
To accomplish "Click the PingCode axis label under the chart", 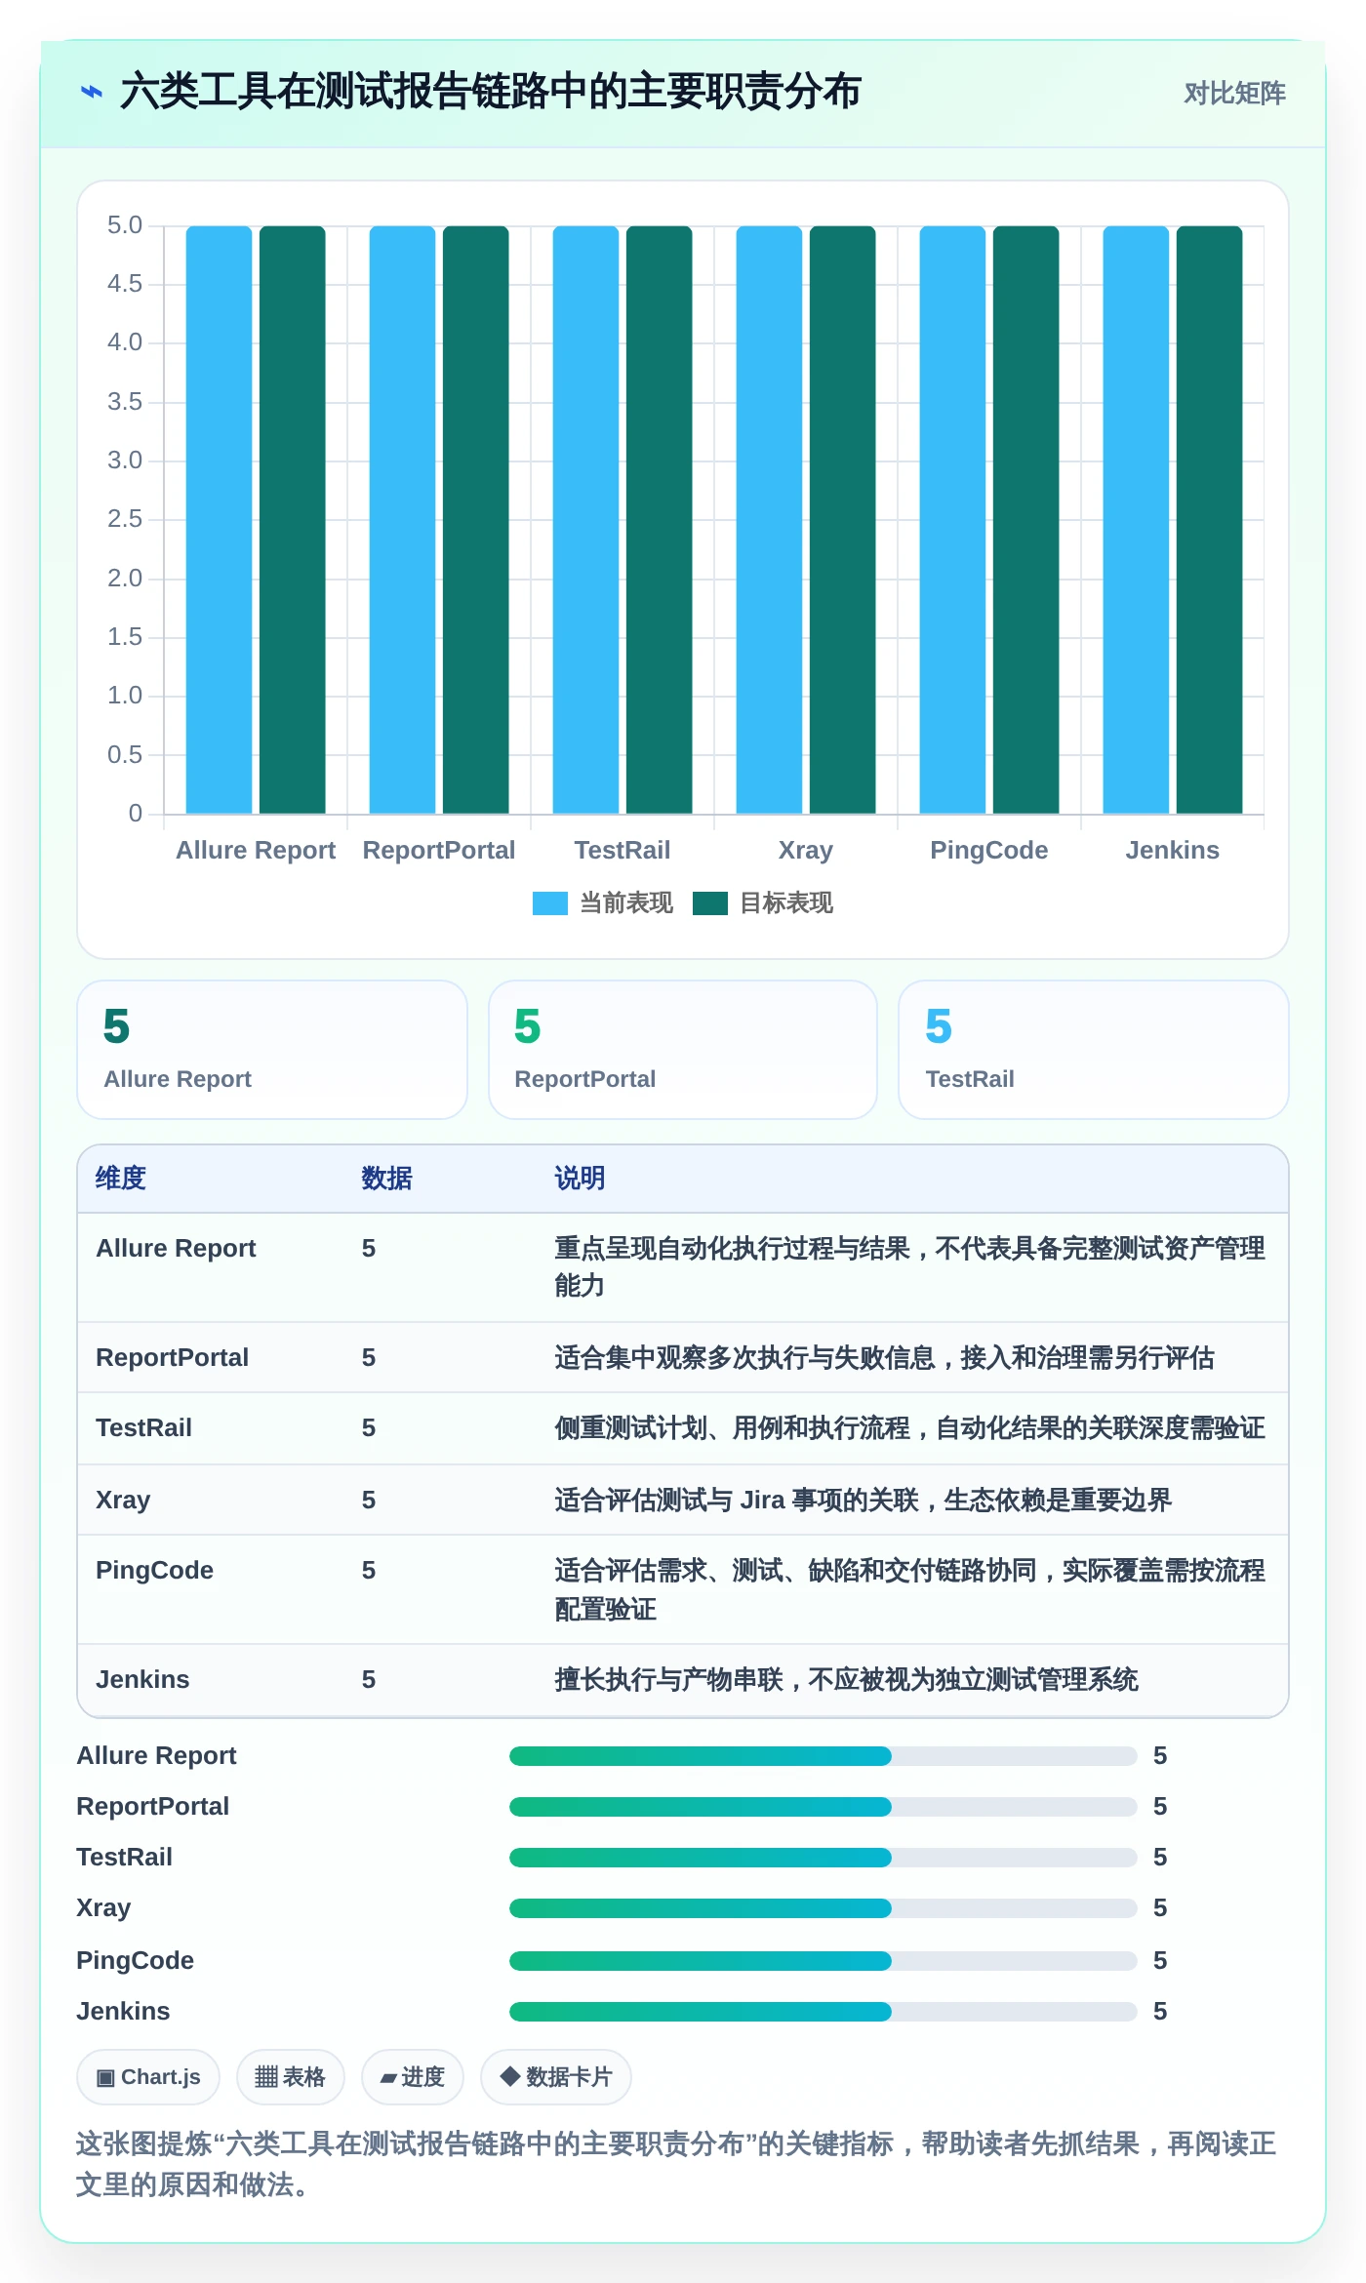I will (x=988, y=851).
